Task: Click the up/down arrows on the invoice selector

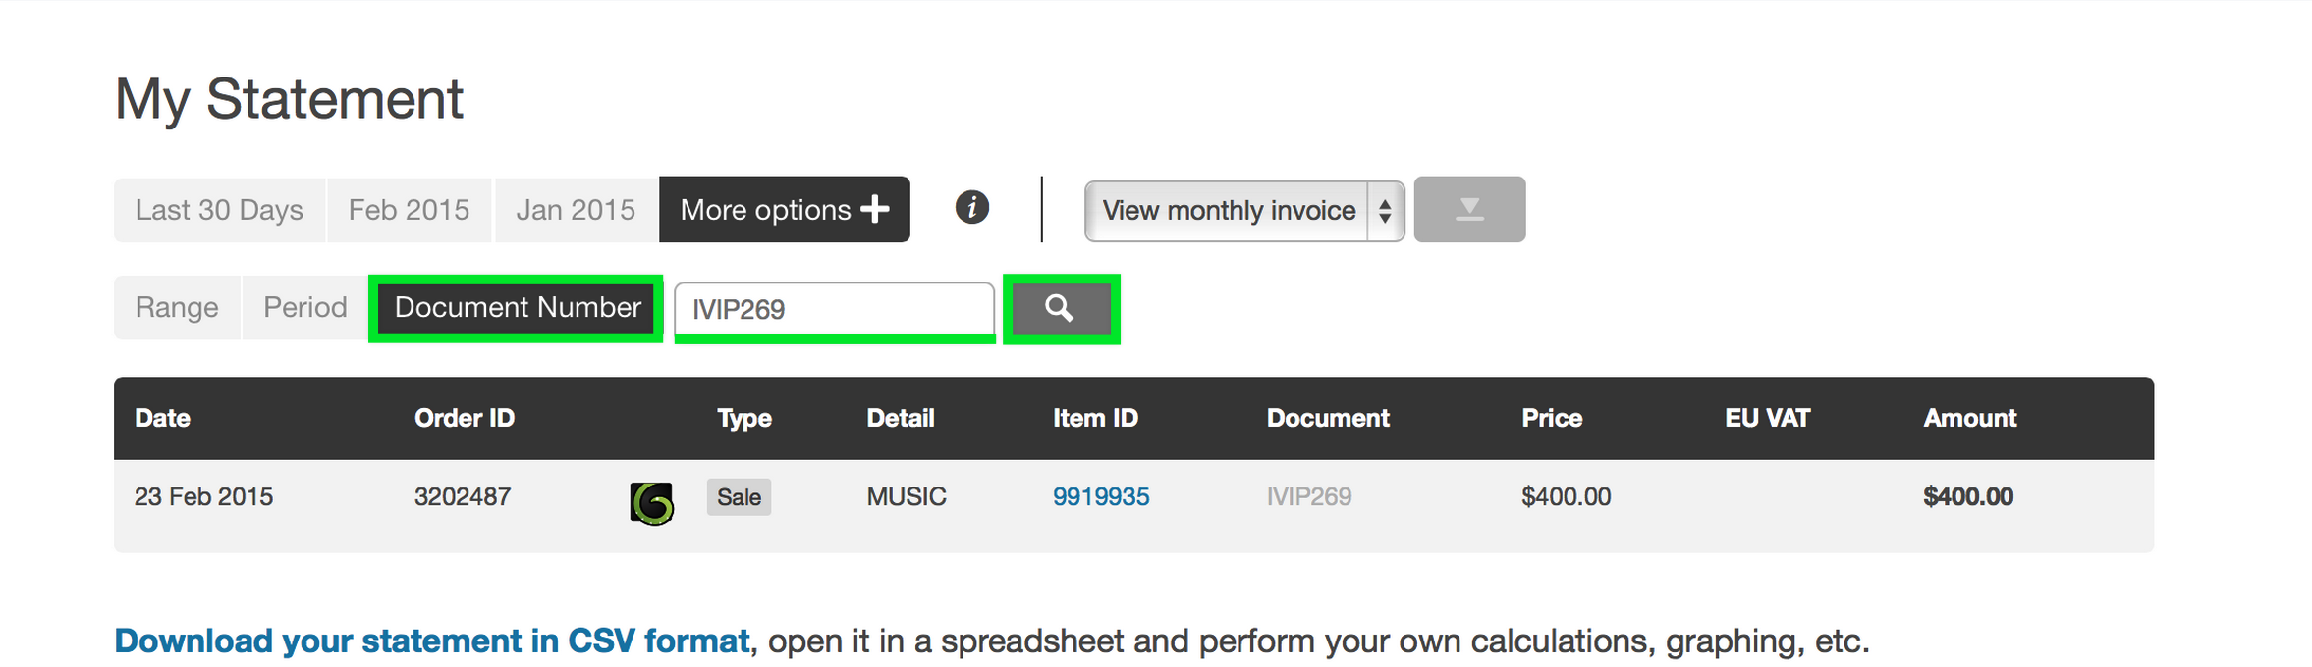Action: point(1385,209)
